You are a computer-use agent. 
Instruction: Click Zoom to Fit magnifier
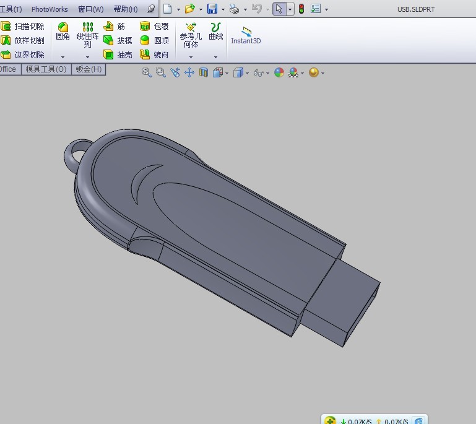click(x=146, y=72)
